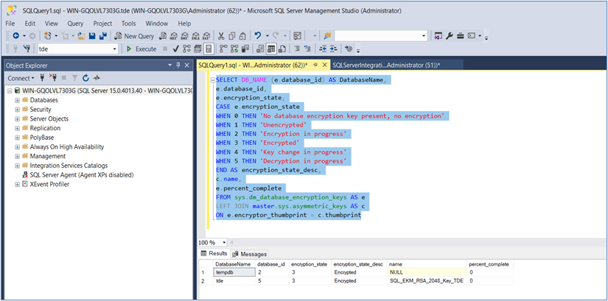The height and width of the screenshot is (301, 608).
Task: Open an Analysis Services DMX query
Action: click(x=185, y=36)
